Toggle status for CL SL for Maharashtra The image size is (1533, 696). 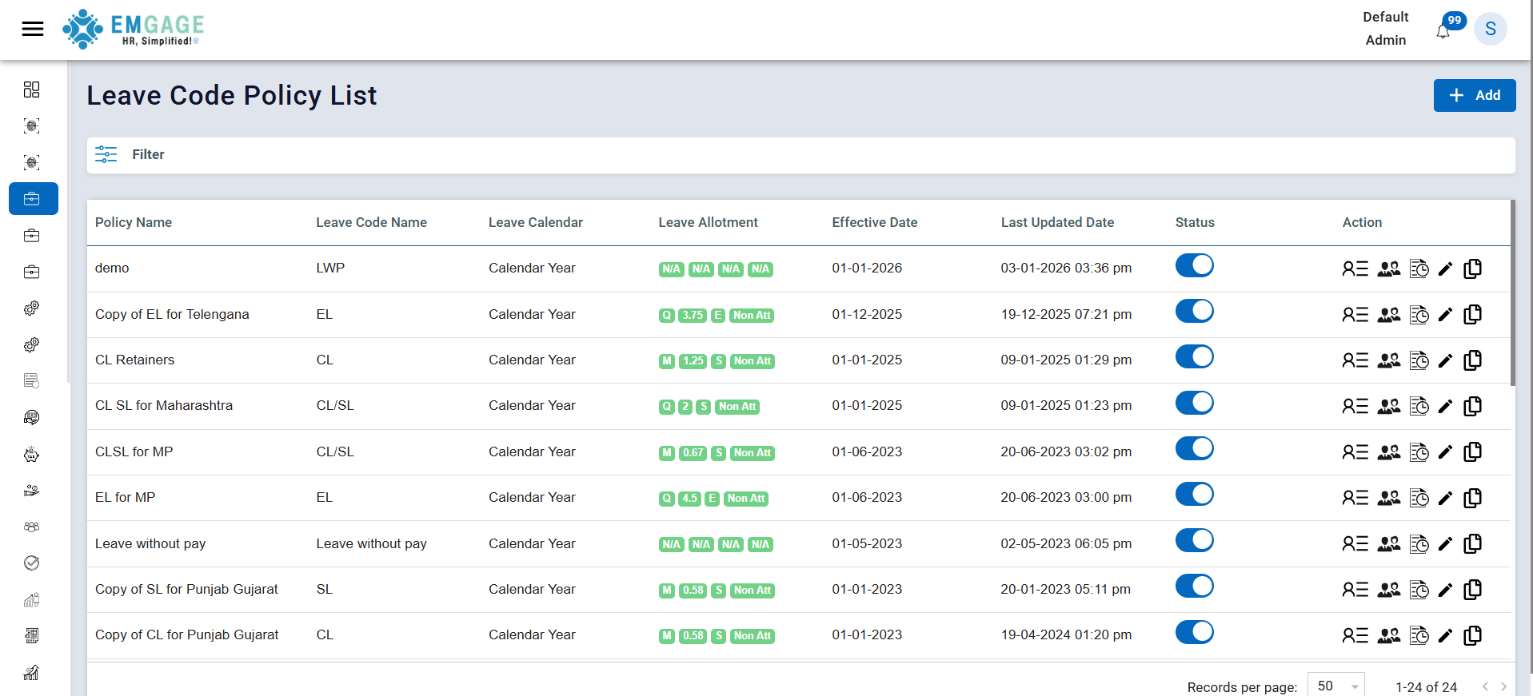tap(1194, 403)
